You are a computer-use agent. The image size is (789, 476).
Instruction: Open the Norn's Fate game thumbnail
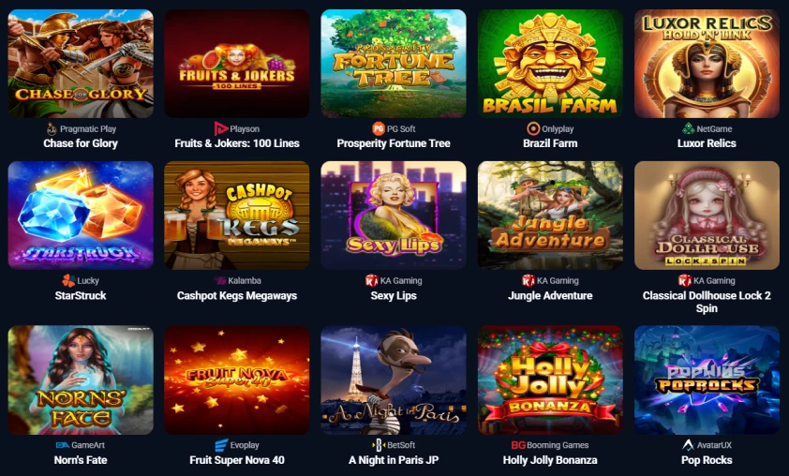coord(81,379)
